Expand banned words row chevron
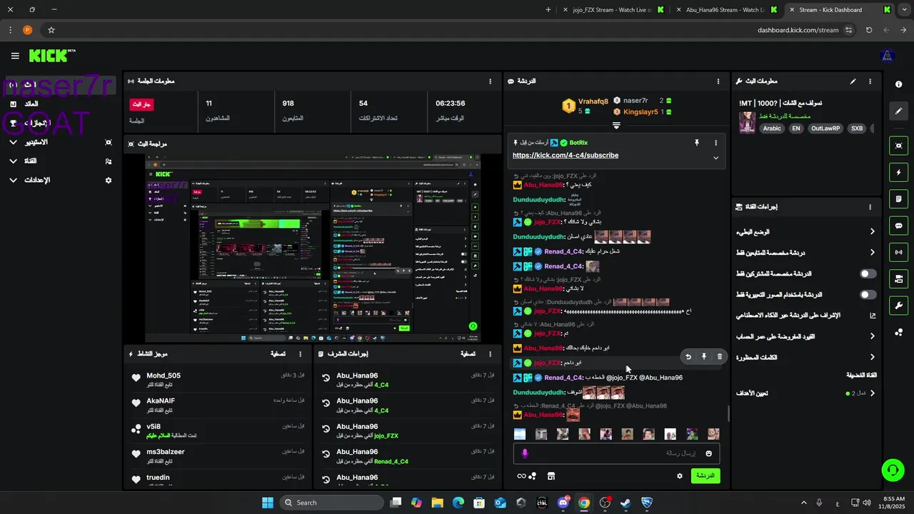Image resolution: width=914 pixels, height=514 pixels. (873, 357)
